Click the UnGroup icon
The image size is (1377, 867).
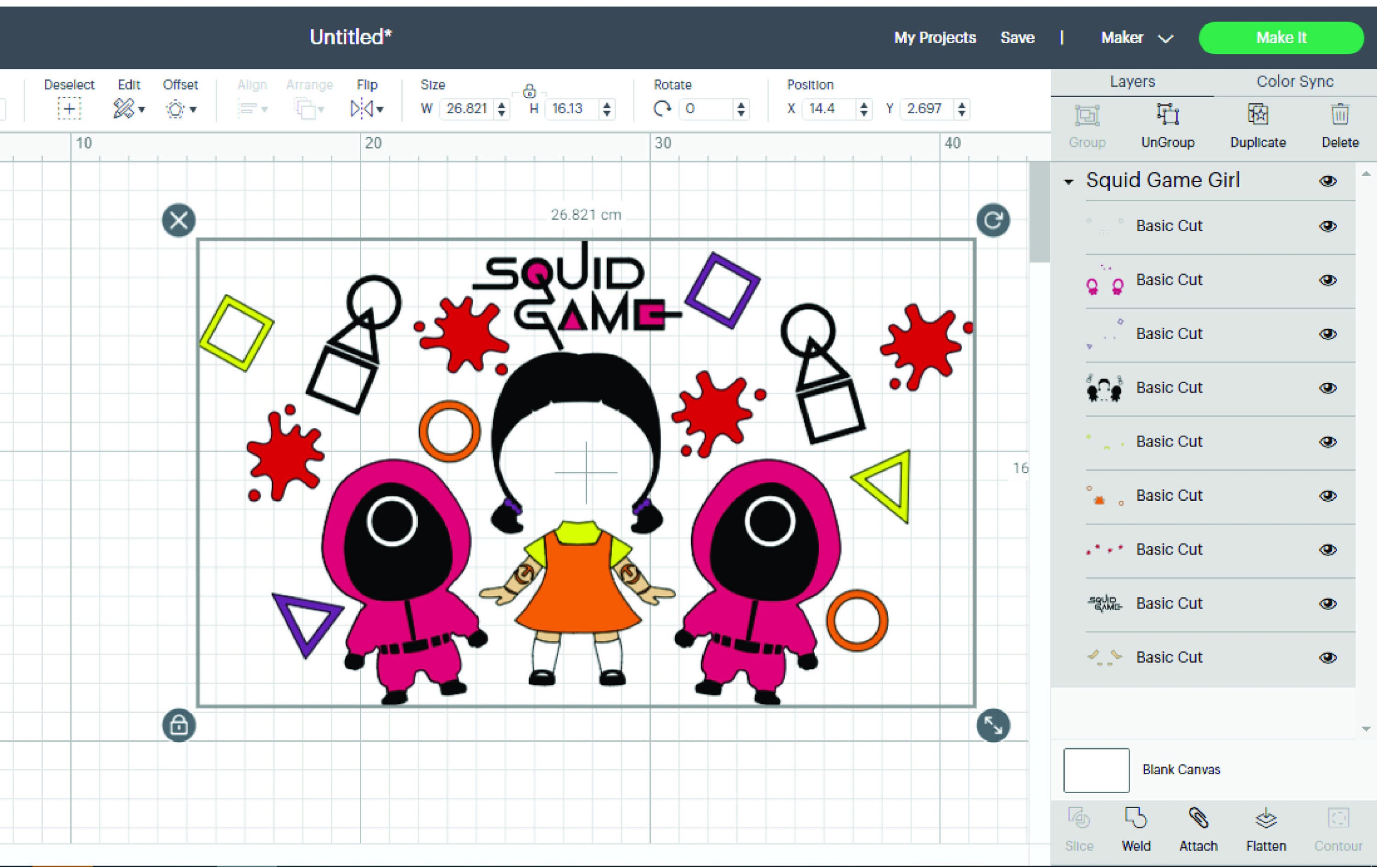pyautogui.click(x=1168, y=114)
